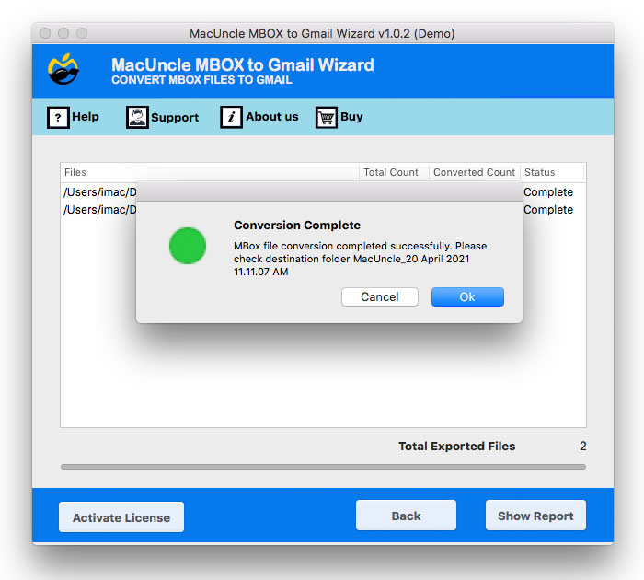The height and width of the screenshot is (580, 644).
Task: Click the Buy shopping cart icon
Action: 327,118
